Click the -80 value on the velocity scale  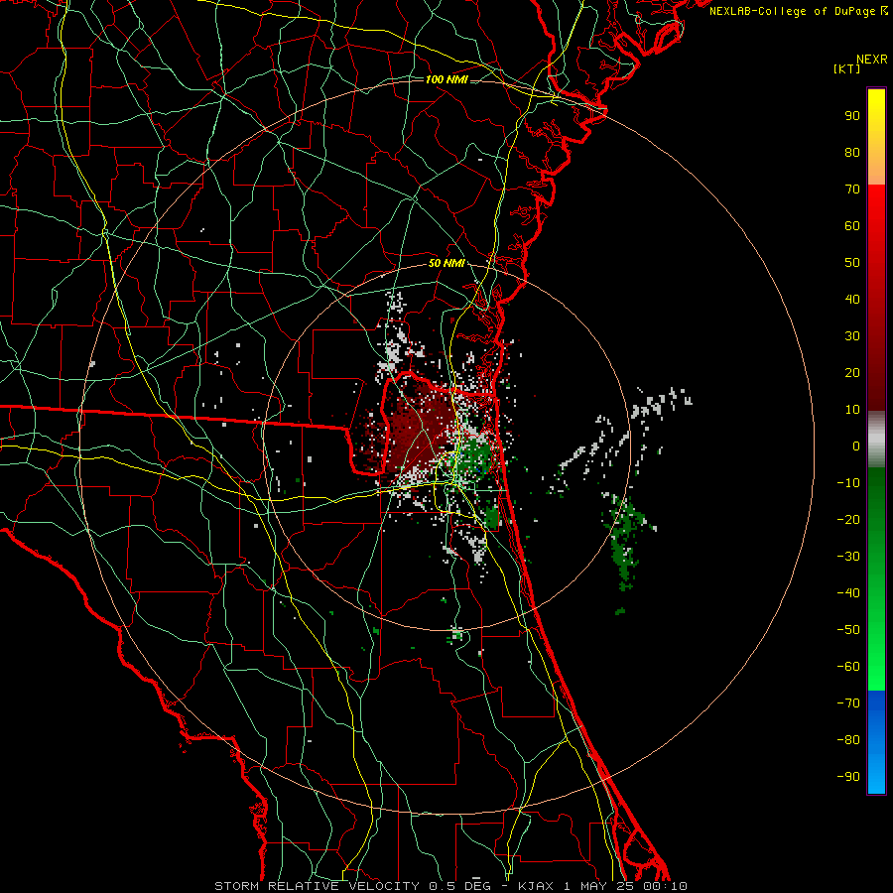pos(848,740)
